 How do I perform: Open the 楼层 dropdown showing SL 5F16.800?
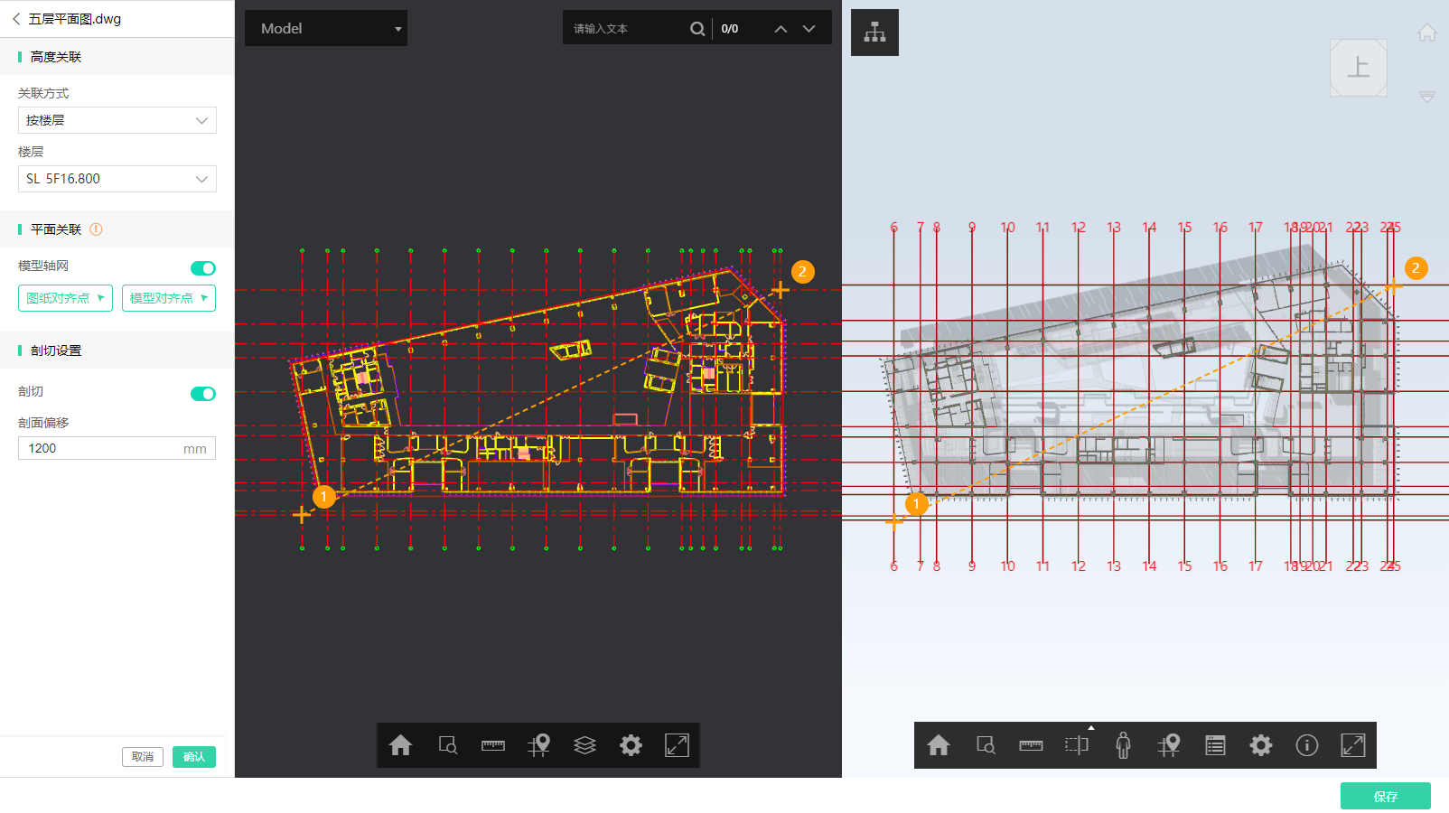click(117, 179)
